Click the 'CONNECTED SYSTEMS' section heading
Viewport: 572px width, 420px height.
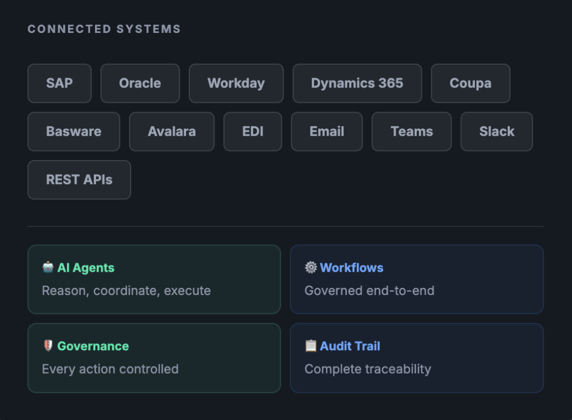tap(104, 29)
